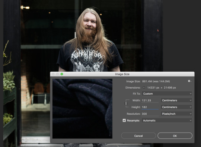Open the Width units Centimeters dropdown
This screenshot has height=147, width=201.
(x=176, y=100)
